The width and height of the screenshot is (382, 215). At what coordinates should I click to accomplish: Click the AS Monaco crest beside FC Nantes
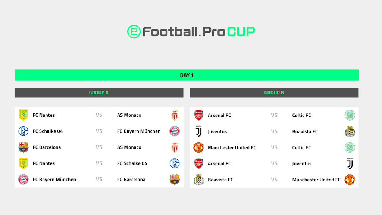pos(175,115)
